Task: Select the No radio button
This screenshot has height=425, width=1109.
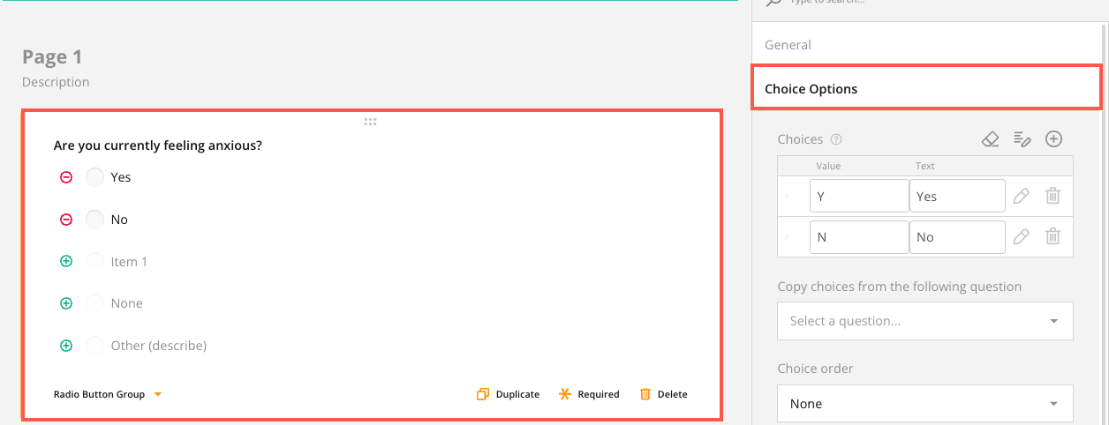Action: pos(95,220)
